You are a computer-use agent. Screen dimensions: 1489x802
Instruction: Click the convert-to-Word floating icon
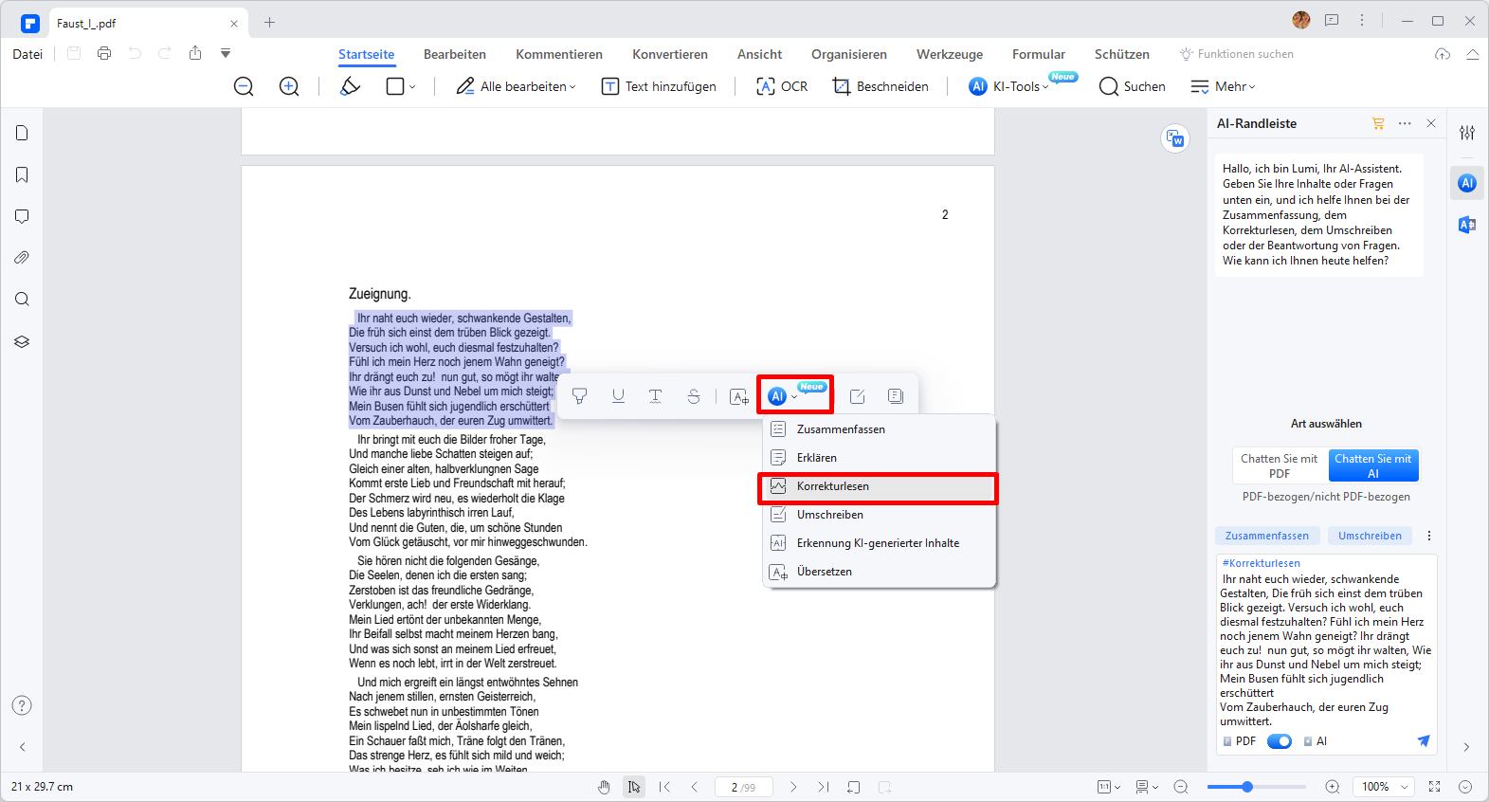(1175, 139)
